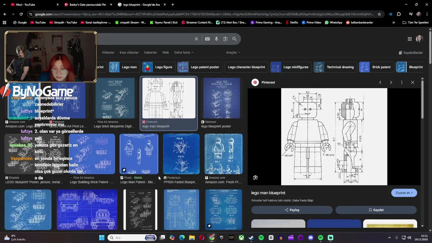Open Discord from the taskbar

click(x=310, y=238)
